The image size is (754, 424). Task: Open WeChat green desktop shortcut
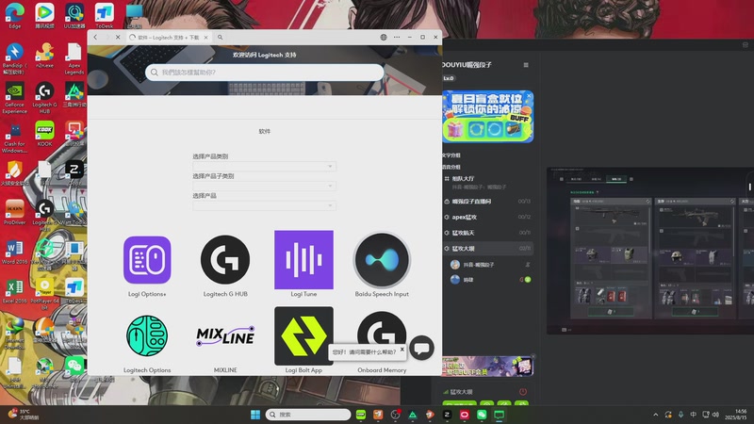click(x=74, y=369)
